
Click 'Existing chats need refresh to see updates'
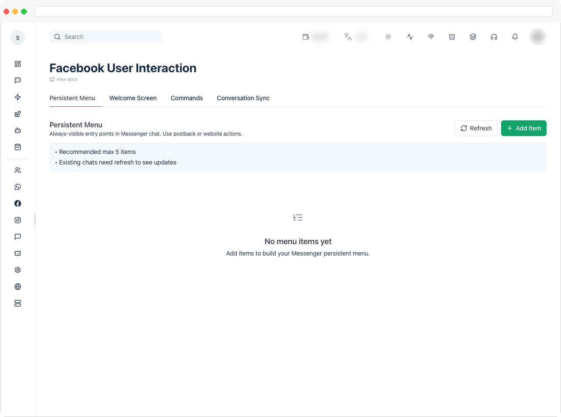[x=118, y=162]
